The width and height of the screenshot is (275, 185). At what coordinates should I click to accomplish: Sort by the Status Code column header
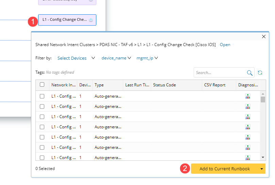(x=164, y=85)
